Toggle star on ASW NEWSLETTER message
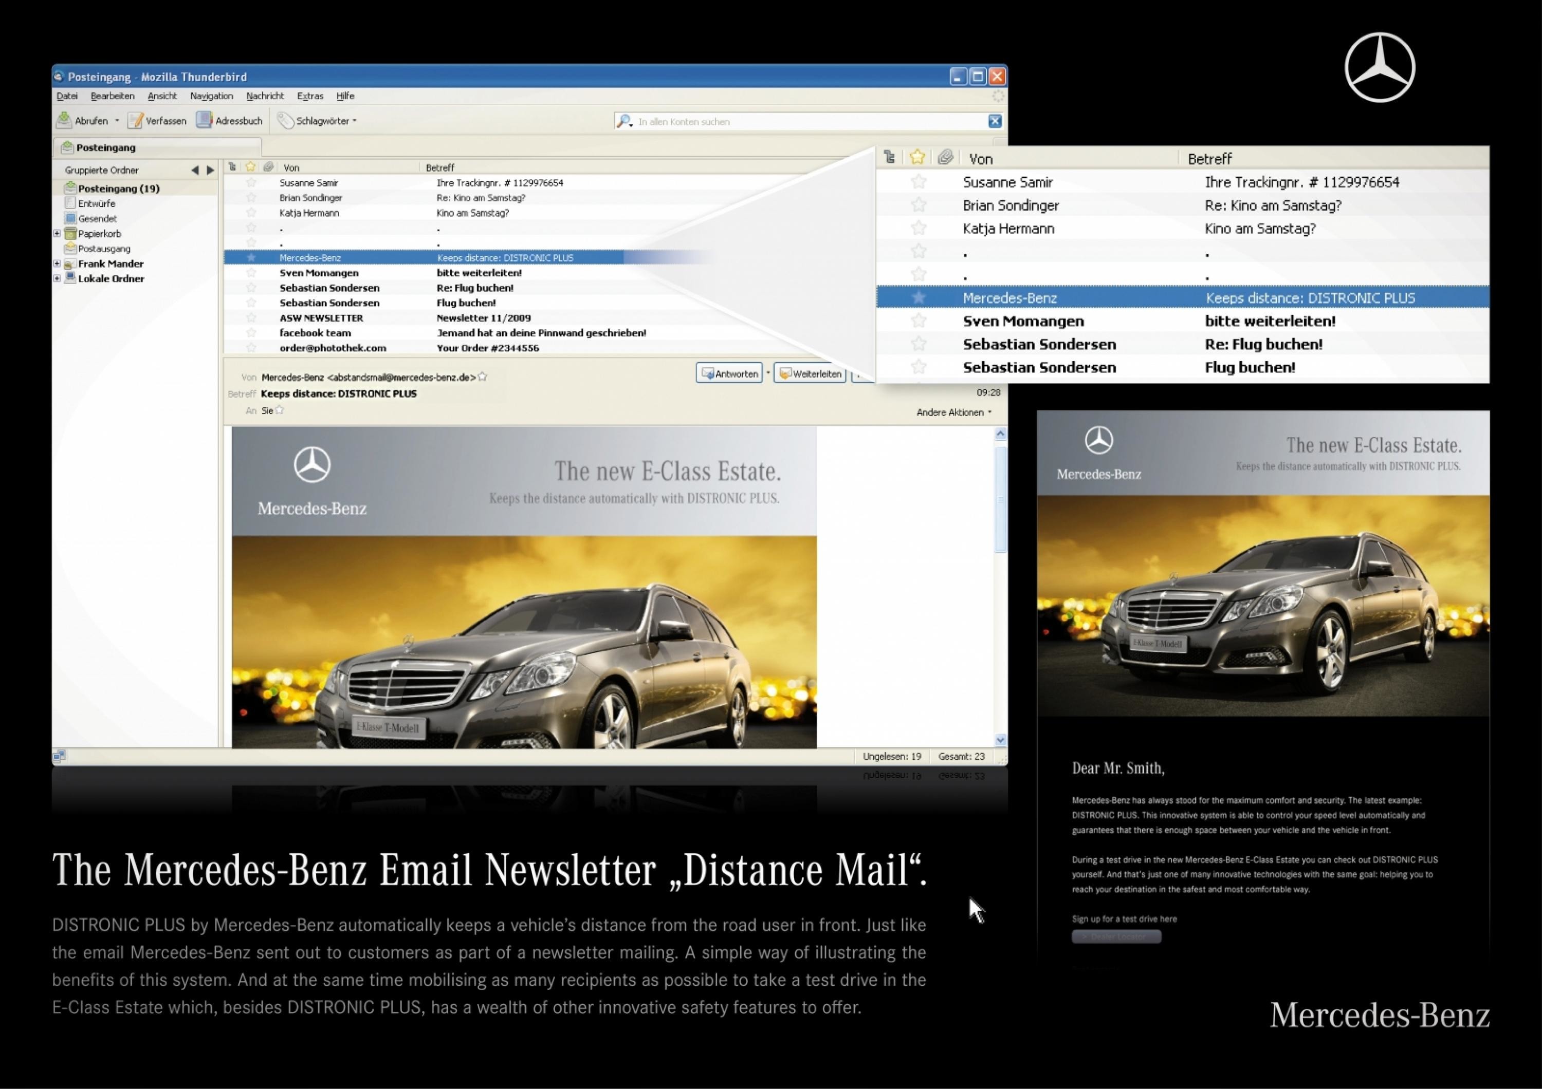Image resolution: width=1542 pixels, height=1089 pixels. pyautogui.click(x=251, y=317)
